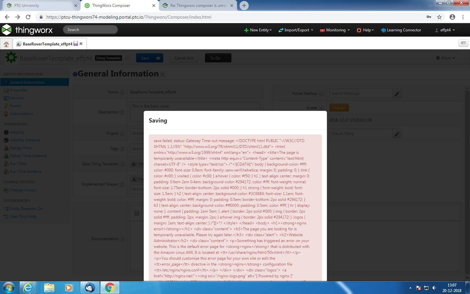
Task: Expand the effpt4 user menu
Action: 445,30
